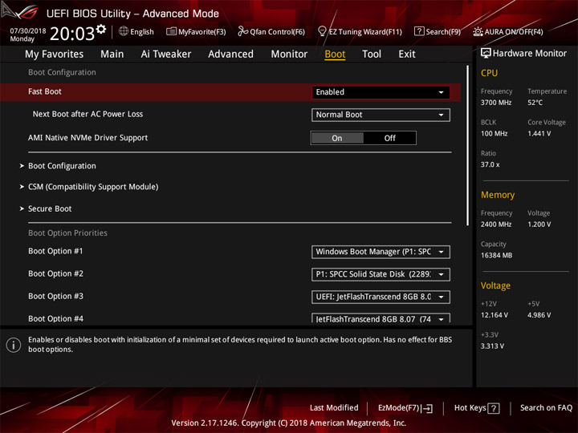The width and height of the screenshot is (578, 433).
Task: Click the memory voltage 1.200 V
Action: click(x=539, y=225)
